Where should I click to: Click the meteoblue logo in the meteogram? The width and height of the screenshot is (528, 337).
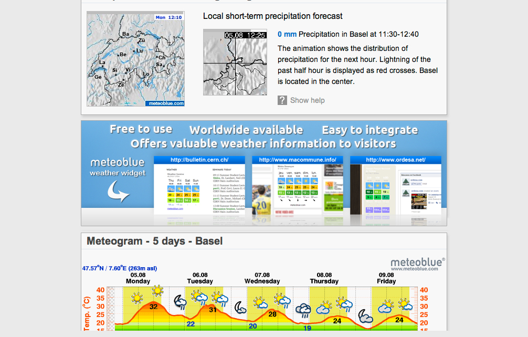[x=418, y=262]
